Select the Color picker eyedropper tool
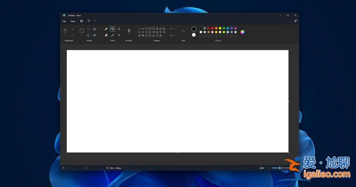The image size is (356, 187). click(112, 35)
